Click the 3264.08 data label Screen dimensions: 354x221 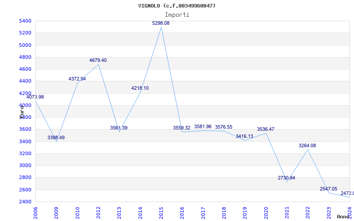click(x=307, y=145)
